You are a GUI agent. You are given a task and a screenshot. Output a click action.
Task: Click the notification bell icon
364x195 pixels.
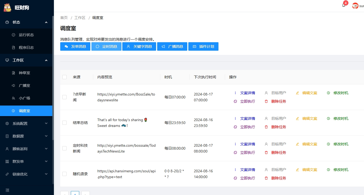tap(344, 6)
